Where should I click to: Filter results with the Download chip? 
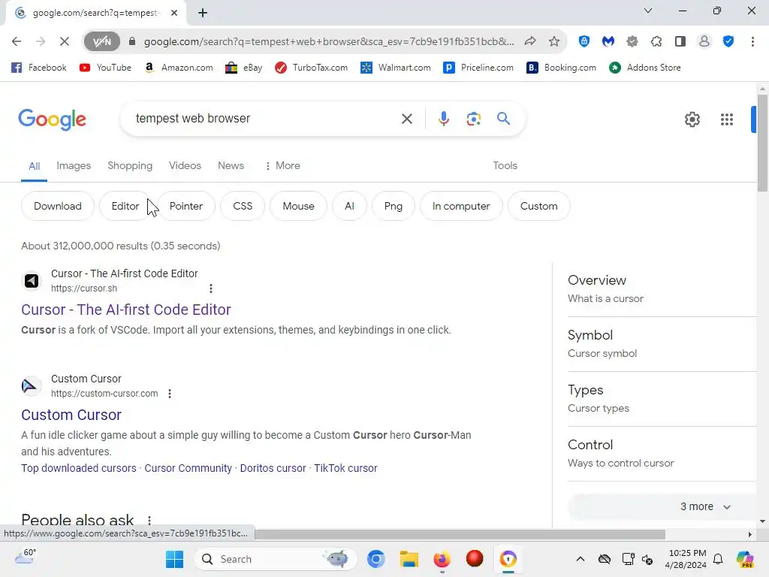pyautogui.click(x=57, y=206)
